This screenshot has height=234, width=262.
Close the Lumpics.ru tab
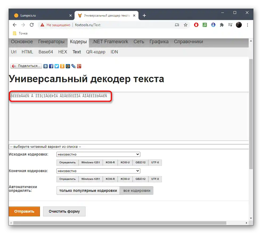71,15
